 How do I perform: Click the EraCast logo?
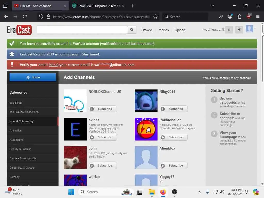pos(19,30)
